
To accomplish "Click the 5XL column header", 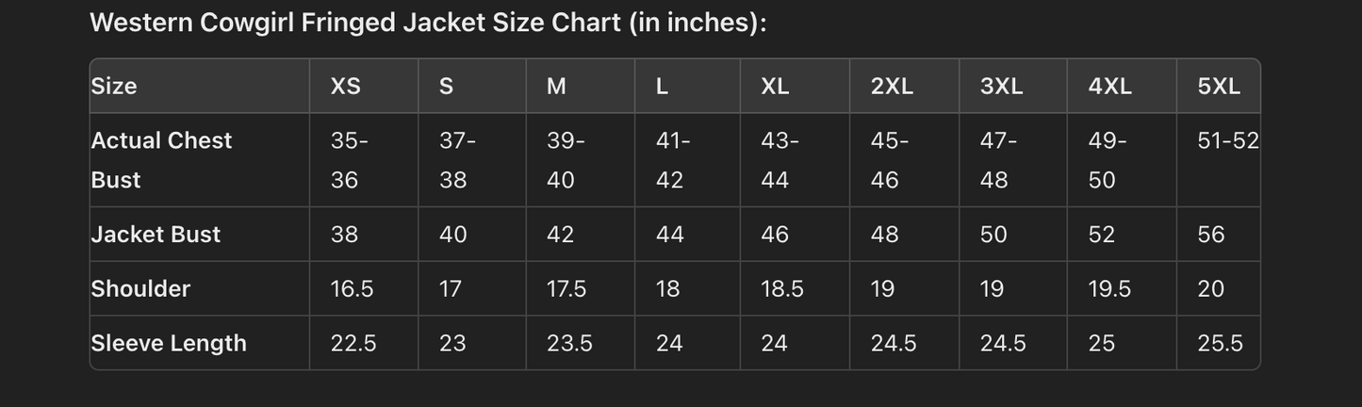I will [x=1219, y=86].
